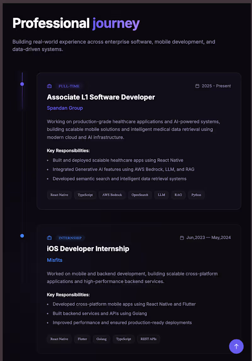
Task: Click the Python skill tag
Action: click(196, 195)
